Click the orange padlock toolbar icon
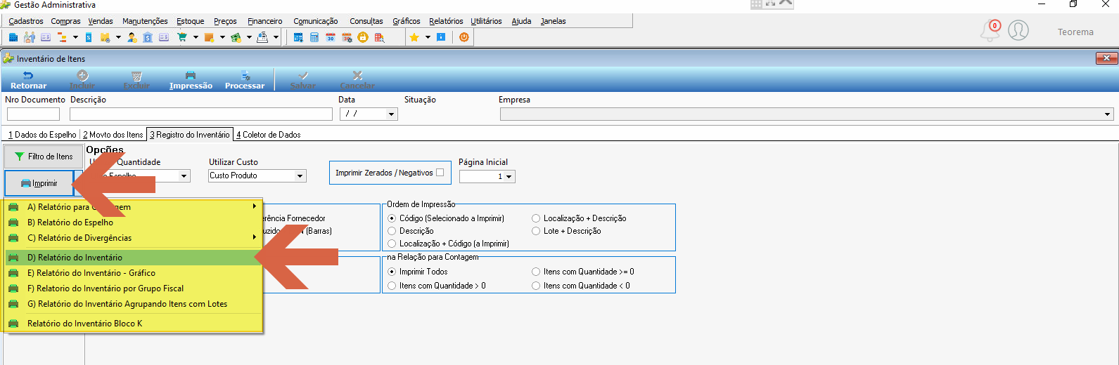 pos(363,37)
